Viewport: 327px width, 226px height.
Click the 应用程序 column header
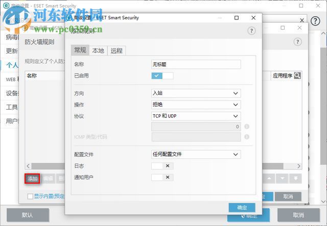pyautogui.click(x=283, y=76)
